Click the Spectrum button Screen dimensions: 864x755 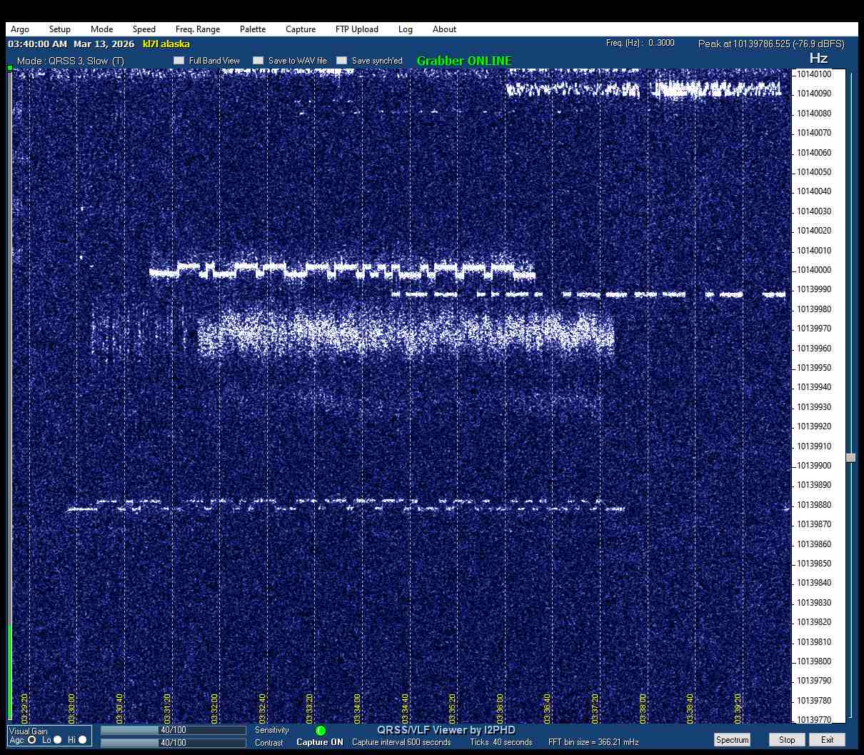pyautogui.click(x=732, y=740)
